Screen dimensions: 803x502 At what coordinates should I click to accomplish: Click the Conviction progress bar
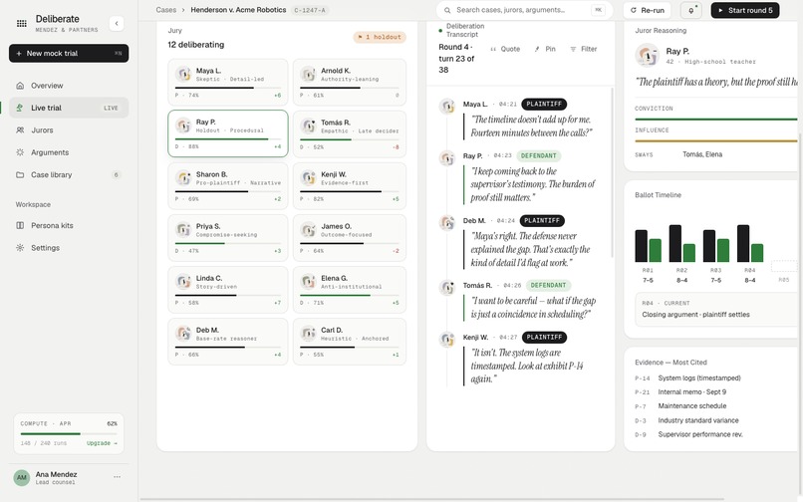point(716,120)
